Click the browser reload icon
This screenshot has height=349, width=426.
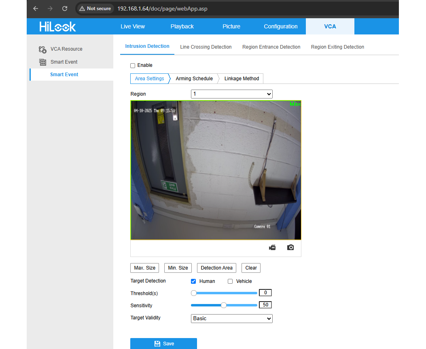pyautogui.click(x=65, y=9)
